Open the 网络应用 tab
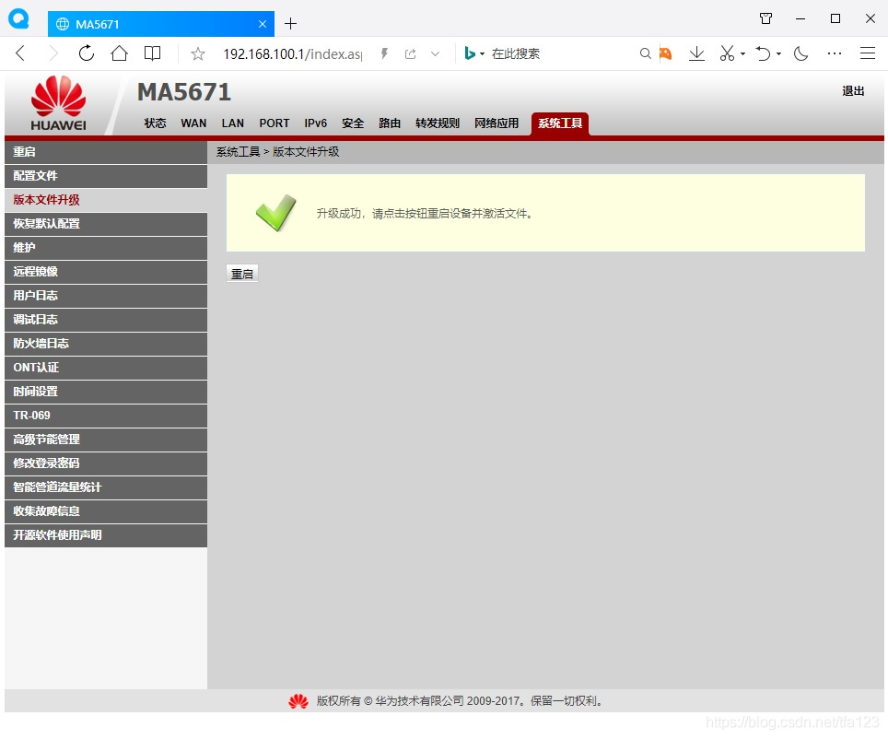The height and width of the screenshot is (739, 888). [497, 123]
